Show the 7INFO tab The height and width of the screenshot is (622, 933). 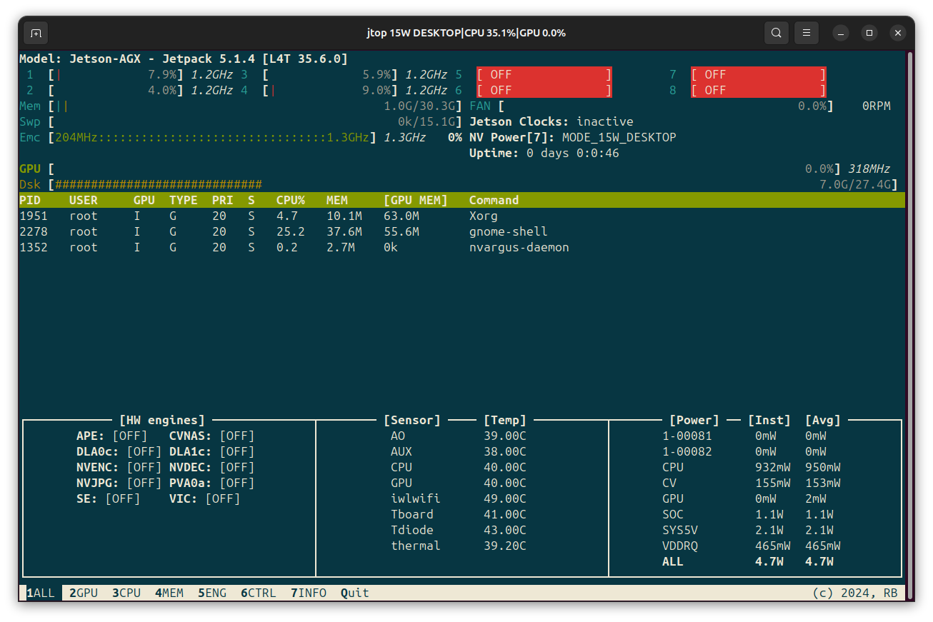click(x=309, y=593)
